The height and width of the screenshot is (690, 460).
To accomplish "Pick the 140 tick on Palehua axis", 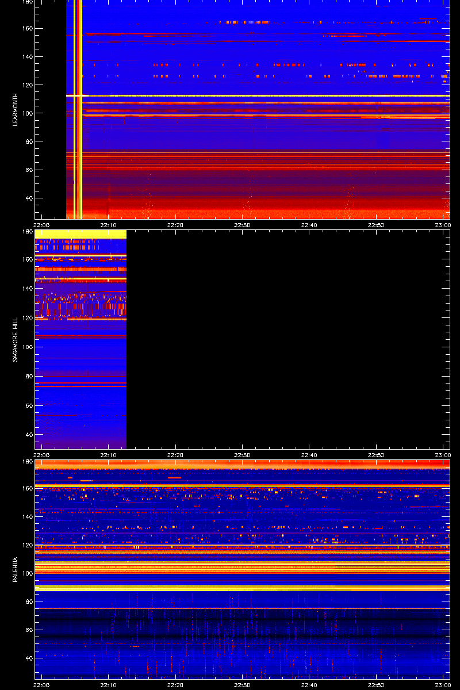I will (x=27, y=517).
